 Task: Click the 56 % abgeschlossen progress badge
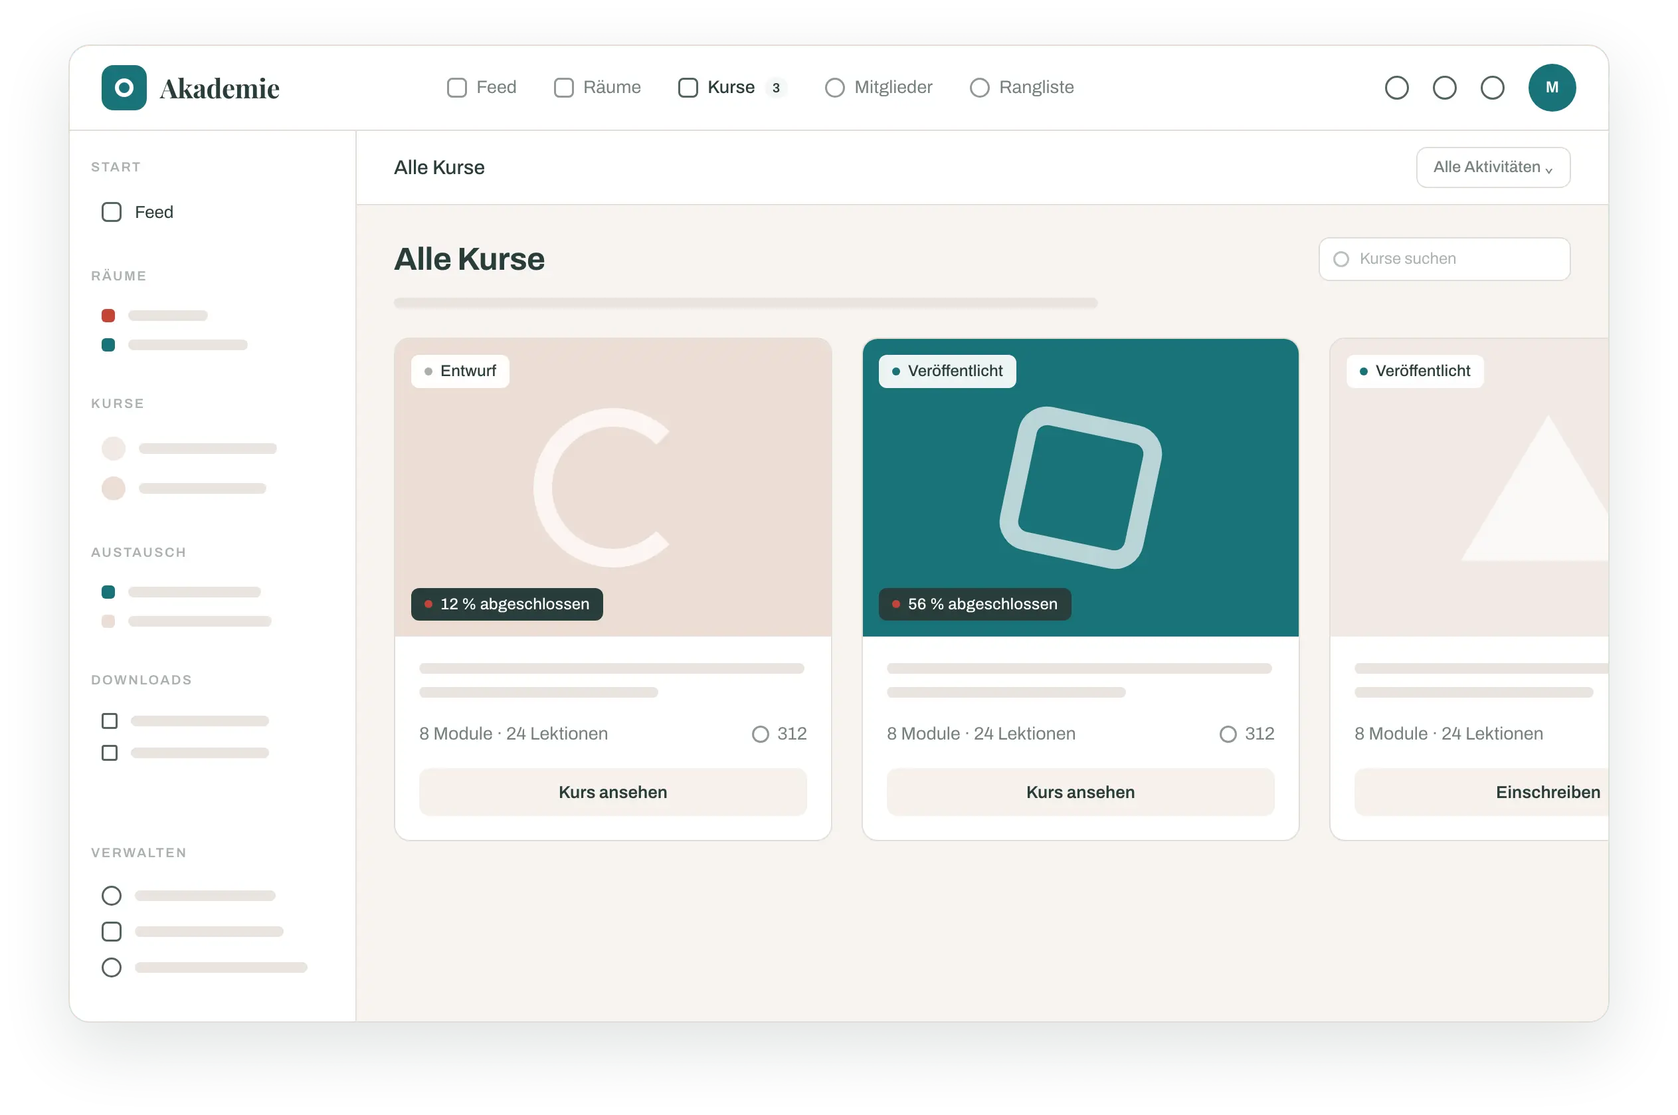tap(975, 604)
